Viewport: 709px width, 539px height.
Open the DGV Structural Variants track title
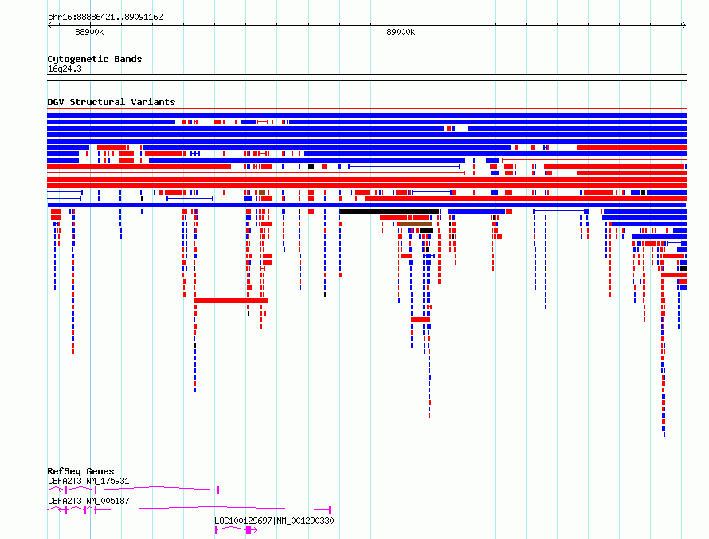coord(112,102)
